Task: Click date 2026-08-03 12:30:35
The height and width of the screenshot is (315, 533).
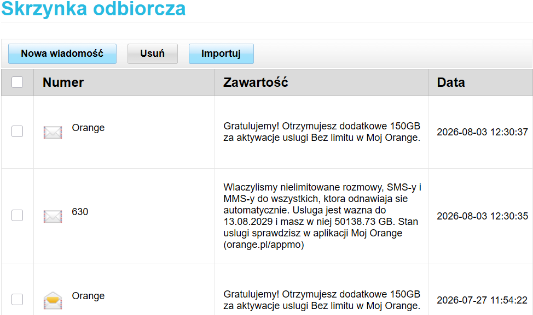Action: tap(482, 216)
